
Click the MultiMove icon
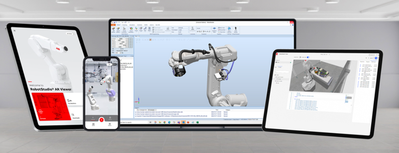[x=168, y=29]
